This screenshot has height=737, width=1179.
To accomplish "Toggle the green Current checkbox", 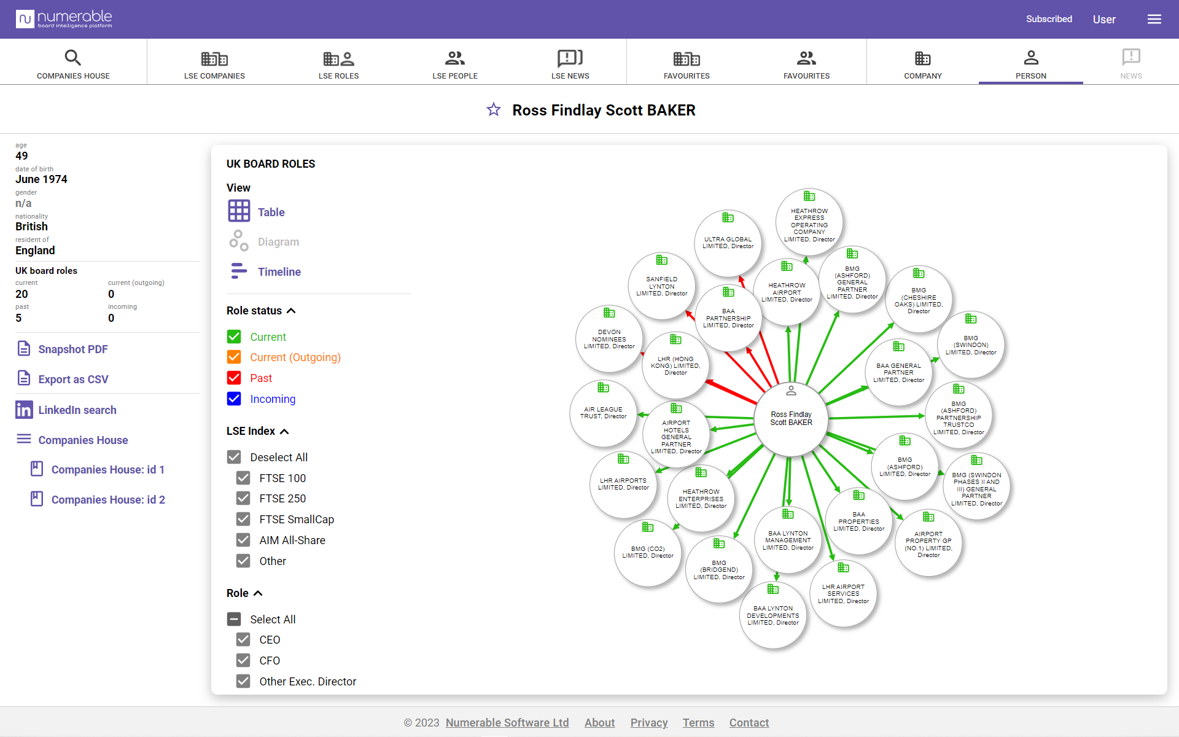I will [x=234, y=337].
